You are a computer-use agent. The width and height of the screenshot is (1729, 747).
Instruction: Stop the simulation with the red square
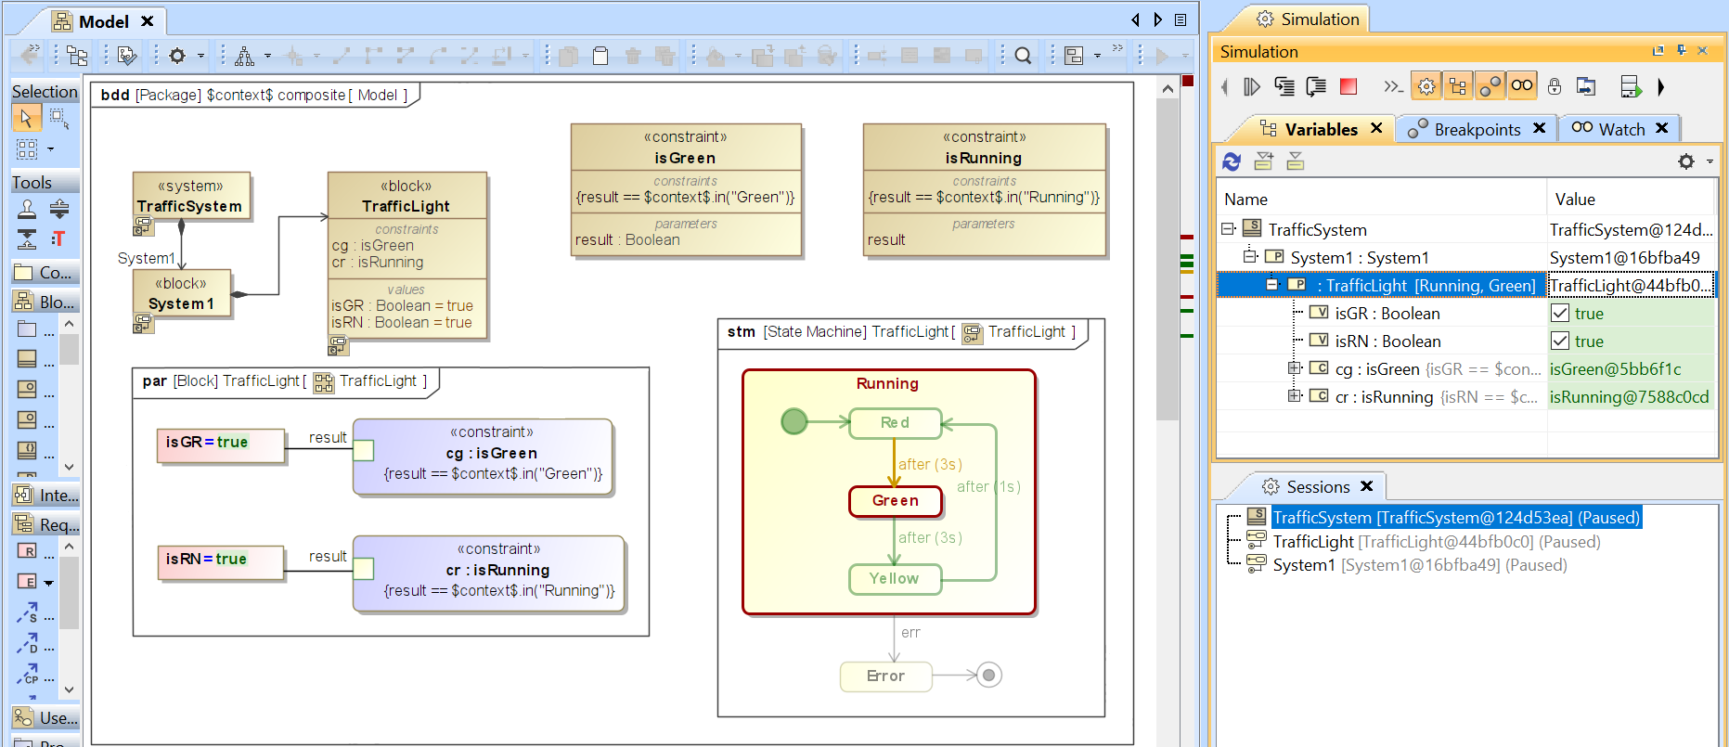pos(1348,86)
